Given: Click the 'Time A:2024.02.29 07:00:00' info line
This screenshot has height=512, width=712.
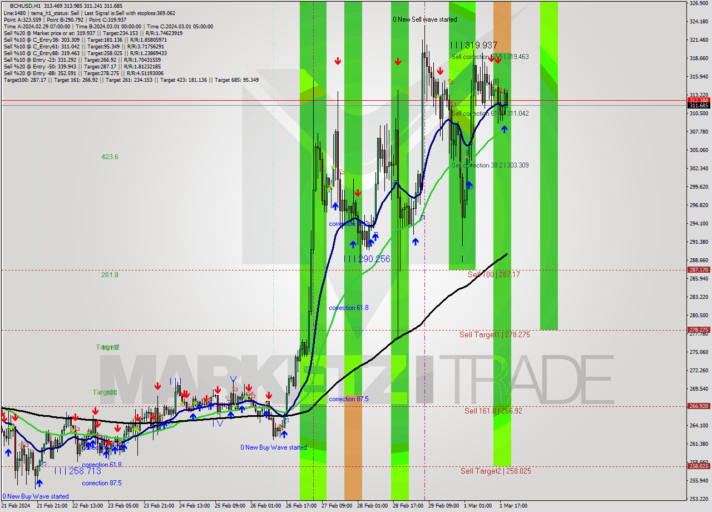Looking at the screenshot, I should 108,26.
